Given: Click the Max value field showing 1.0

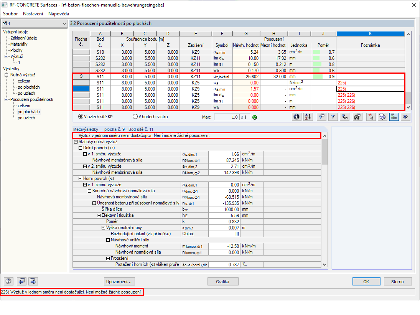Looking at the screenshot, I should [x=226, y=117].
